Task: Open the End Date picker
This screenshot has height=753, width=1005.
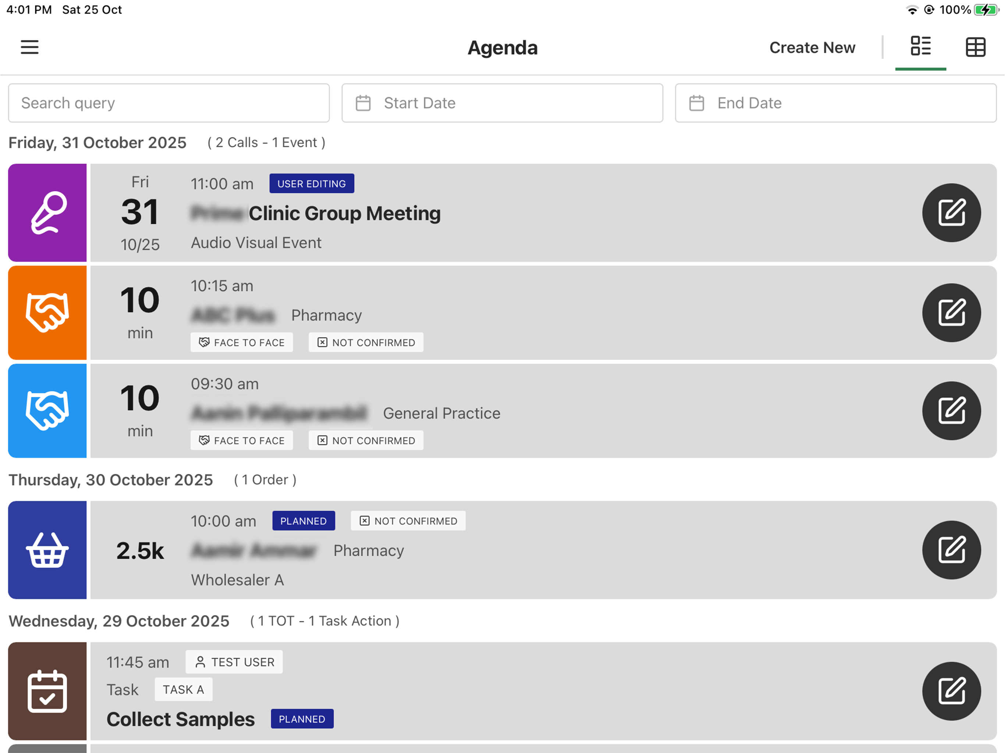Action: coord(835,103)
